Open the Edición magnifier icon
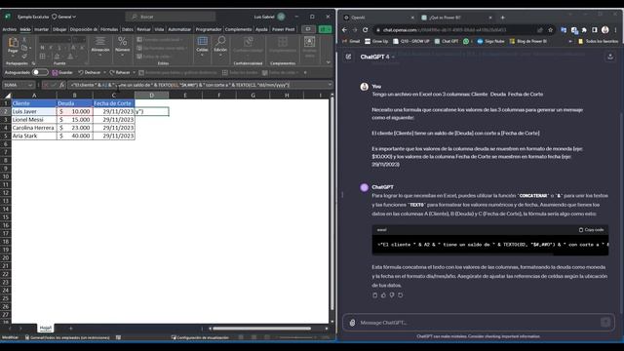 click(220, 41)
